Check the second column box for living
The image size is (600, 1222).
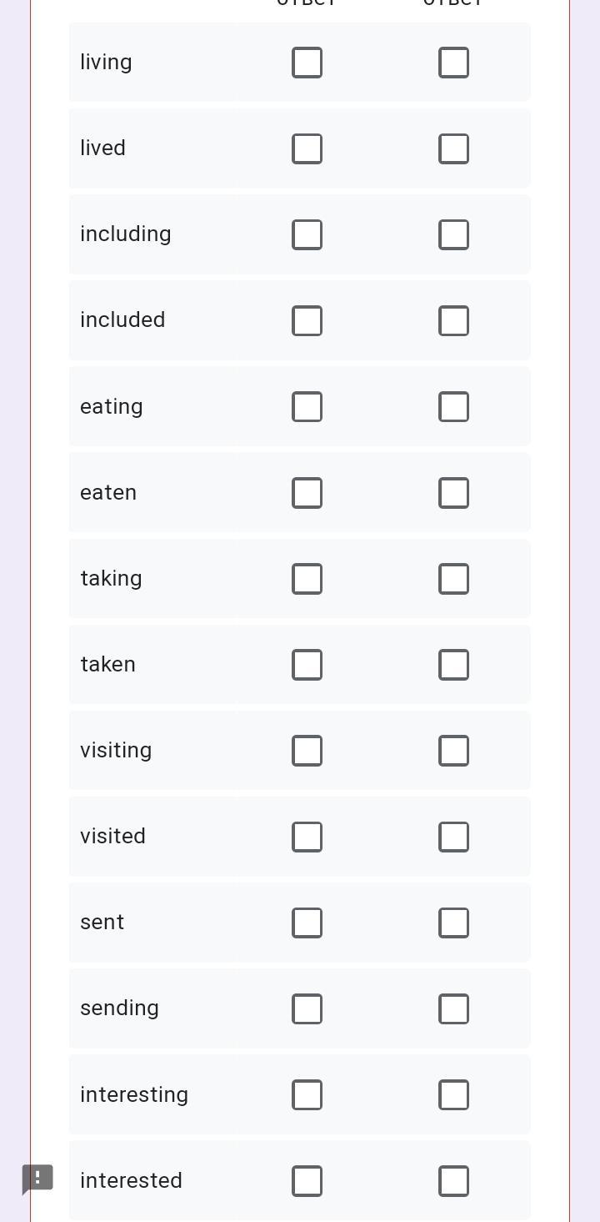point(453,63)
